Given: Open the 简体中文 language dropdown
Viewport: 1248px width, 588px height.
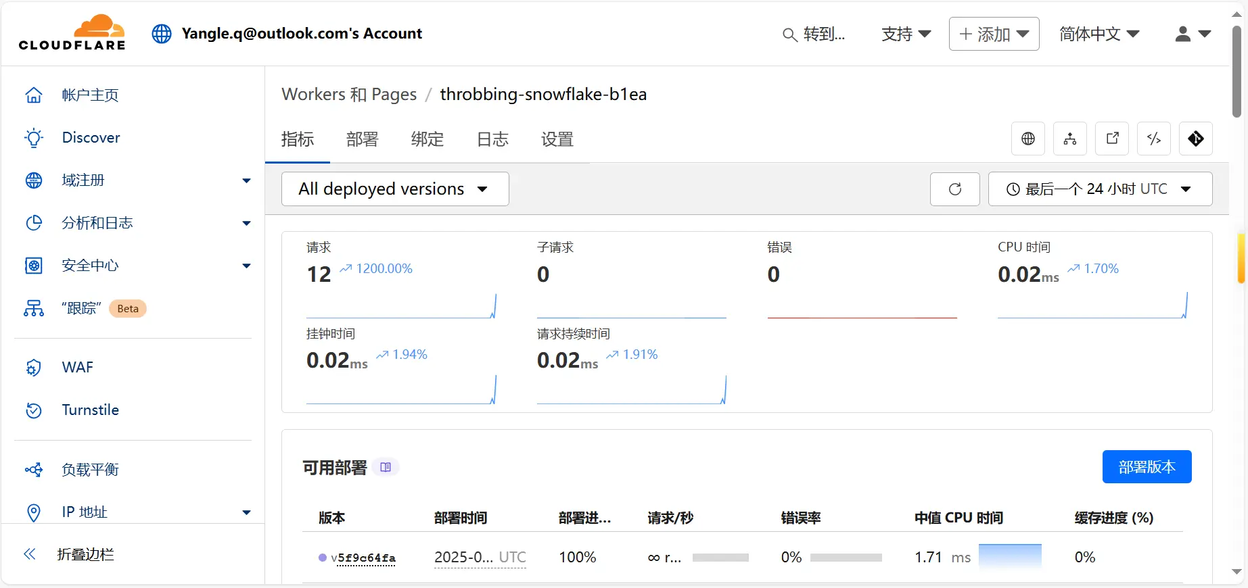Looking at the screenshot, I should 1099,34.
